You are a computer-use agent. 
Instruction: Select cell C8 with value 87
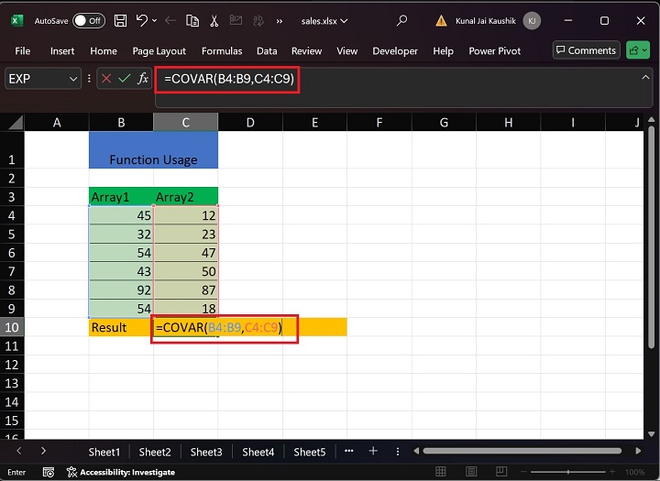pyautogui.click(x=185, y=290)
